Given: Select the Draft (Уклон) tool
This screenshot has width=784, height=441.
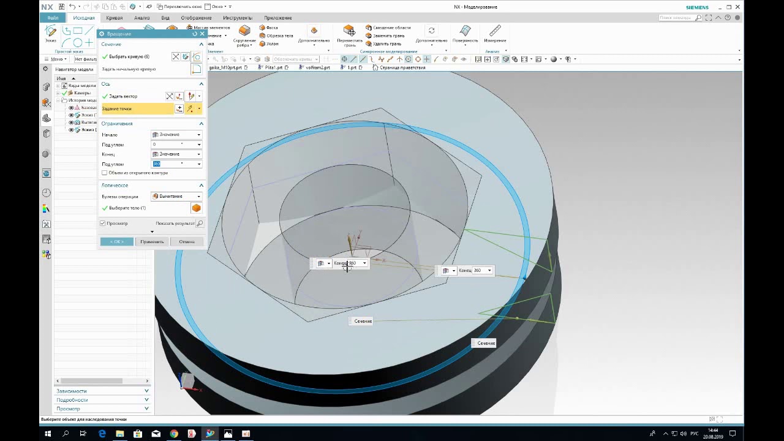Looking at the screenshot, I should pyautogui.click(x=269, y=43).
